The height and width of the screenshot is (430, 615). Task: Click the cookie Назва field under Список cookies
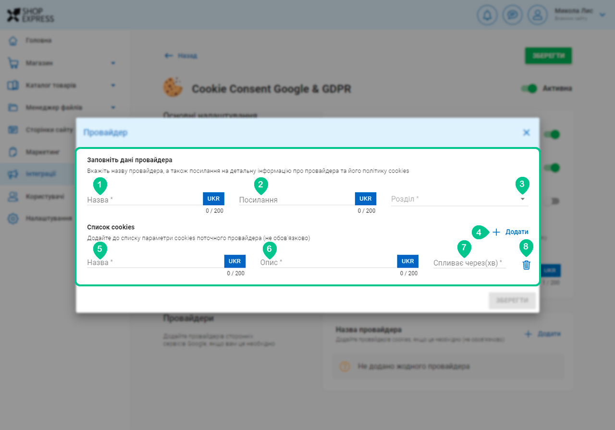pyautogui.click(x=155, y=262)
